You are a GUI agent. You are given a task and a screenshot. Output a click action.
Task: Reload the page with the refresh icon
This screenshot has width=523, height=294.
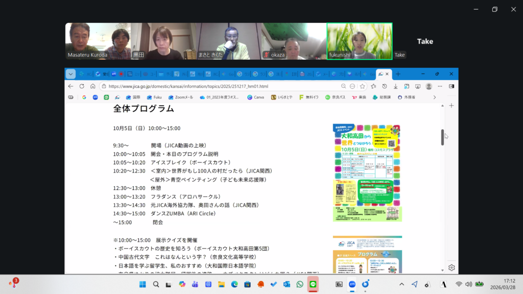81,86
